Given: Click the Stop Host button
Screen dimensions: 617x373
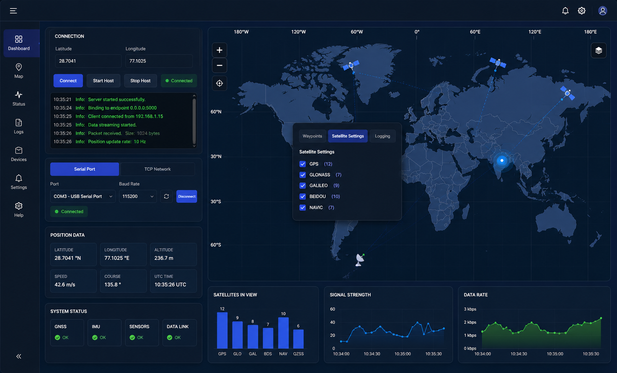Looking at the screenshot, I should coord(140,81).
